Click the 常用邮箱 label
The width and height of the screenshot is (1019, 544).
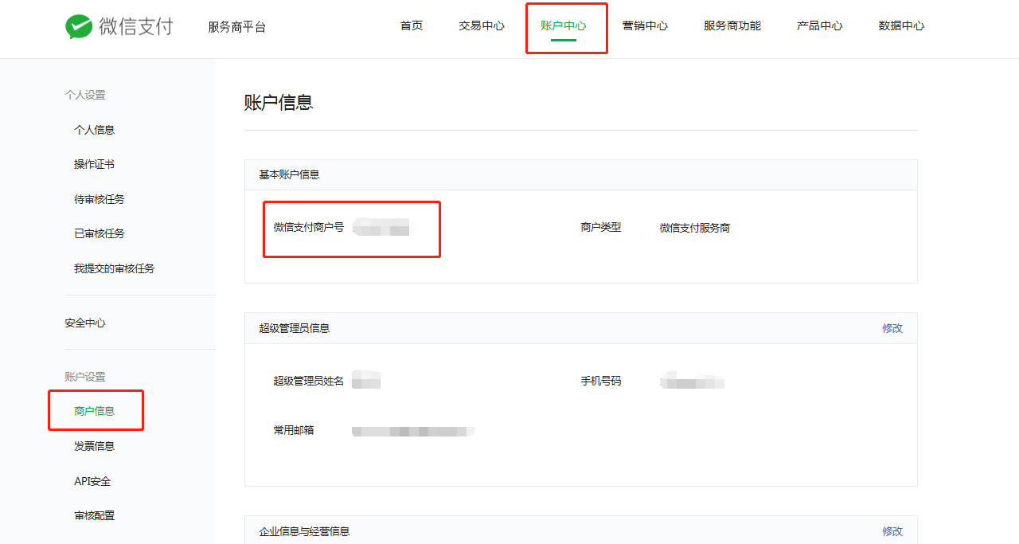(x=294, y=430)
